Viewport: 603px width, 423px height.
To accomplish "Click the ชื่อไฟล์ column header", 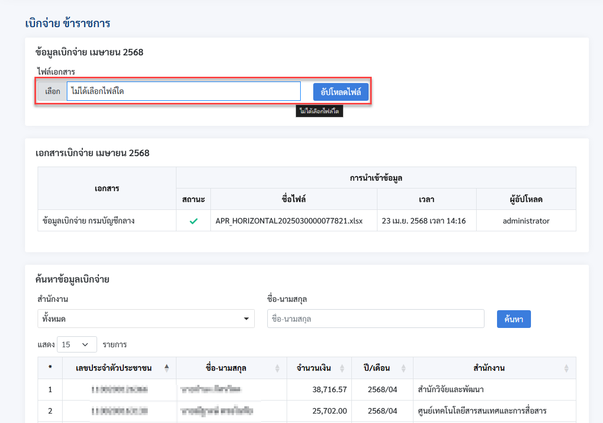I will 294,199.
